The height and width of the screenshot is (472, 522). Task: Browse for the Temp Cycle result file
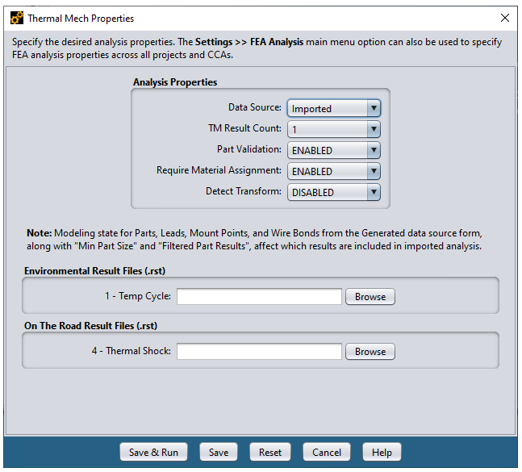370,296
